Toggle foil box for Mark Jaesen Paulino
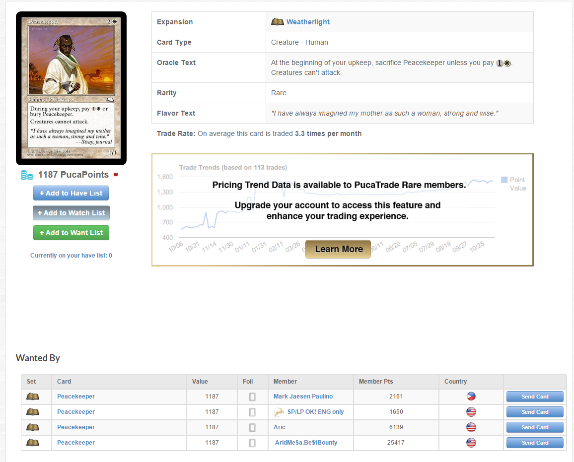The height and width of the screenshot is (462, 574). (252, 397)
